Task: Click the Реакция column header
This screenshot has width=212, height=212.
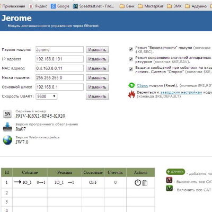Action: (65, 172)
